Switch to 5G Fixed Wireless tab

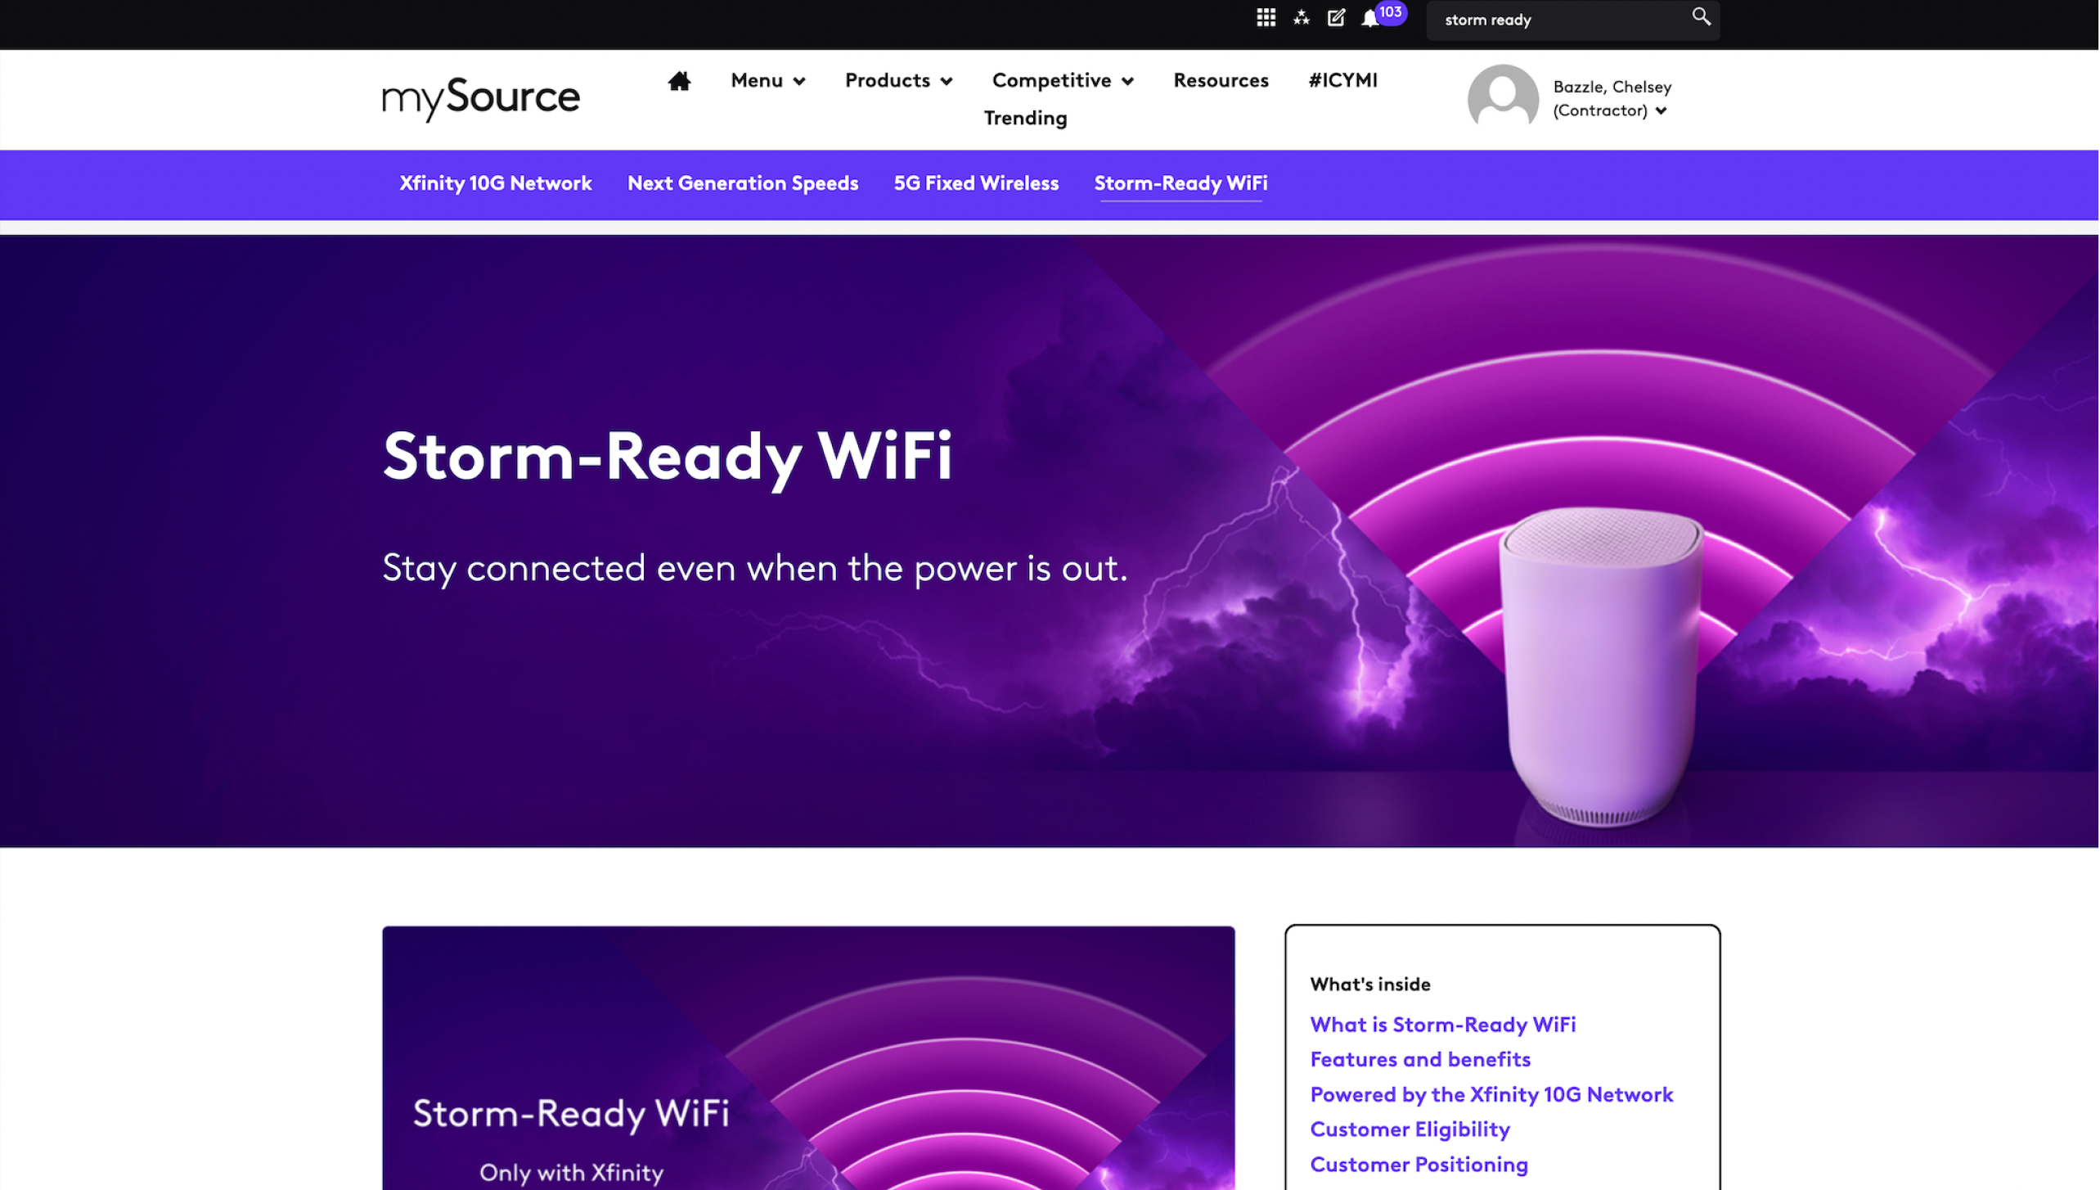(976, 183)
